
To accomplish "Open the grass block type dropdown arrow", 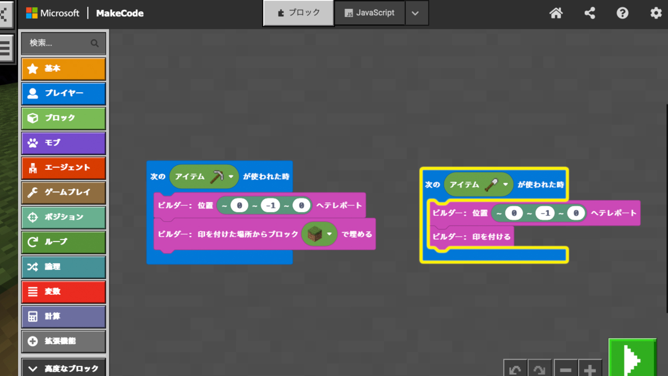I will point(329,234).
